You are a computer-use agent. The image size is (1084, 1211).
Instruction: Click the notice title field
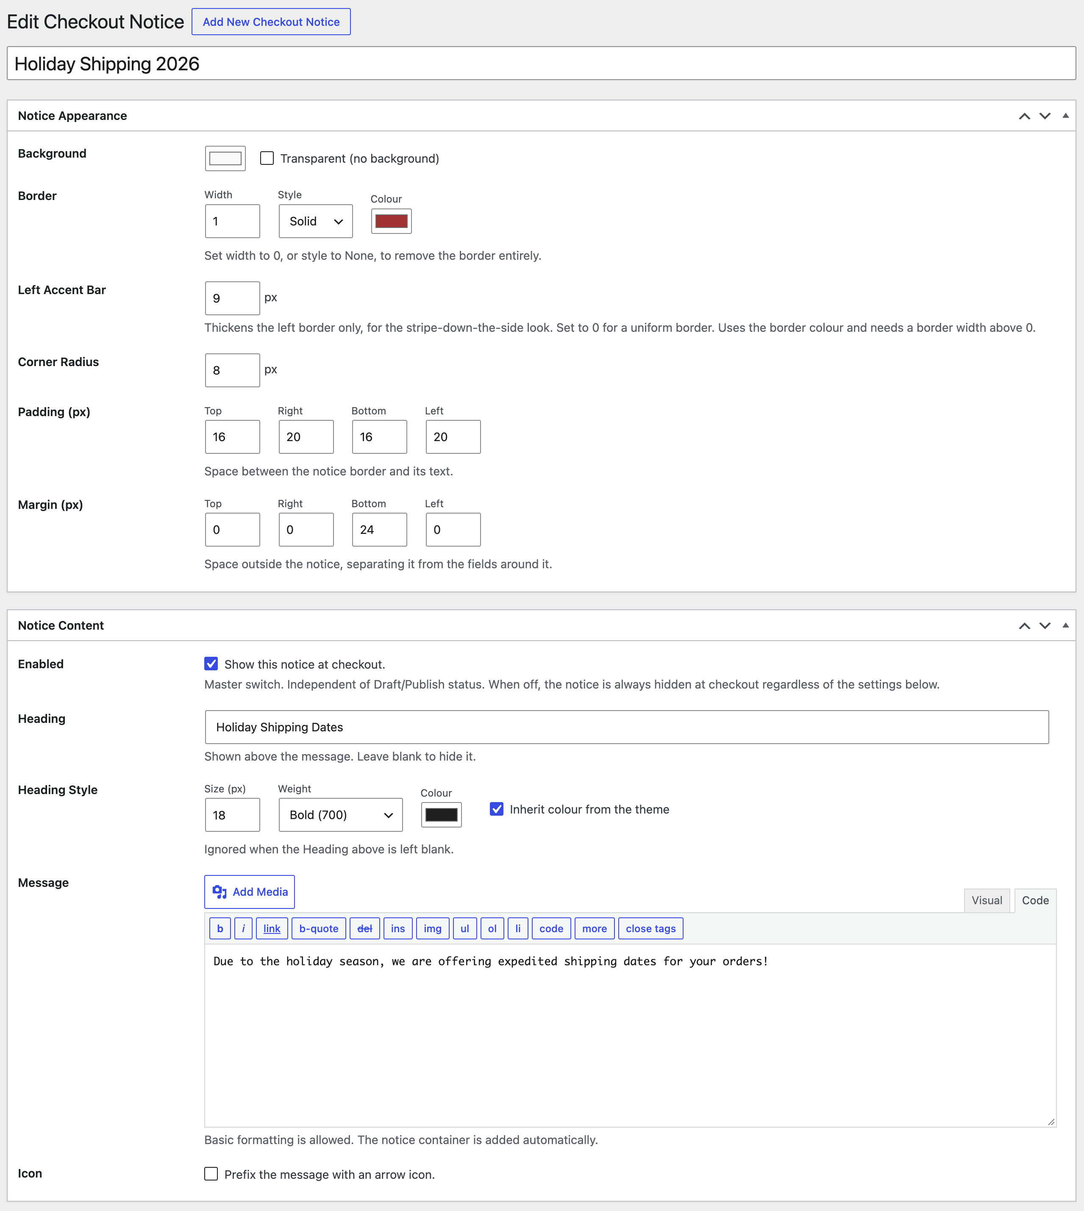pos(542,64)
